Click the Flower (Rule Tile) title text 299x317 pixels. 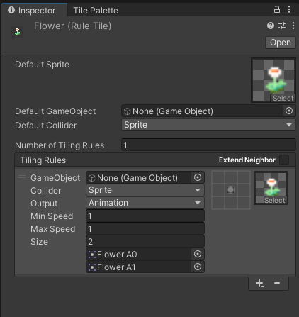[x=72, y=26]
